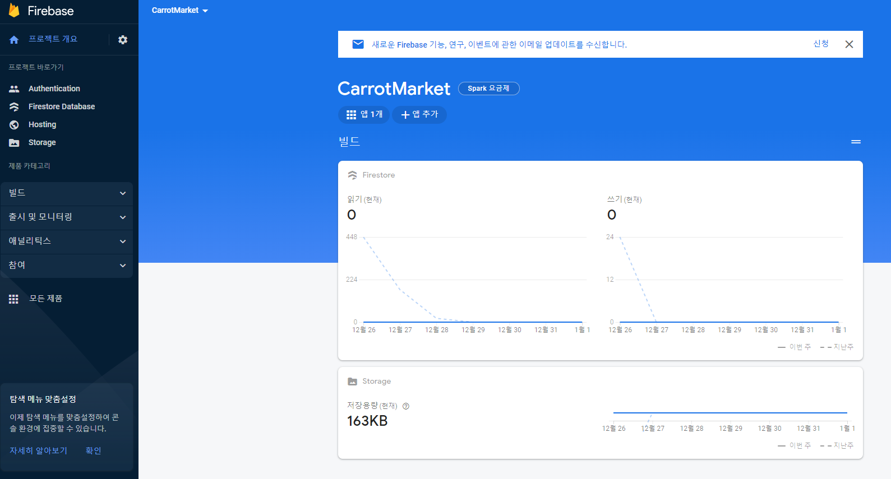Viewport: 891px width, 479px height.
Task: Click the 448 value on reads chart
Action: click(x=352, y=237)
